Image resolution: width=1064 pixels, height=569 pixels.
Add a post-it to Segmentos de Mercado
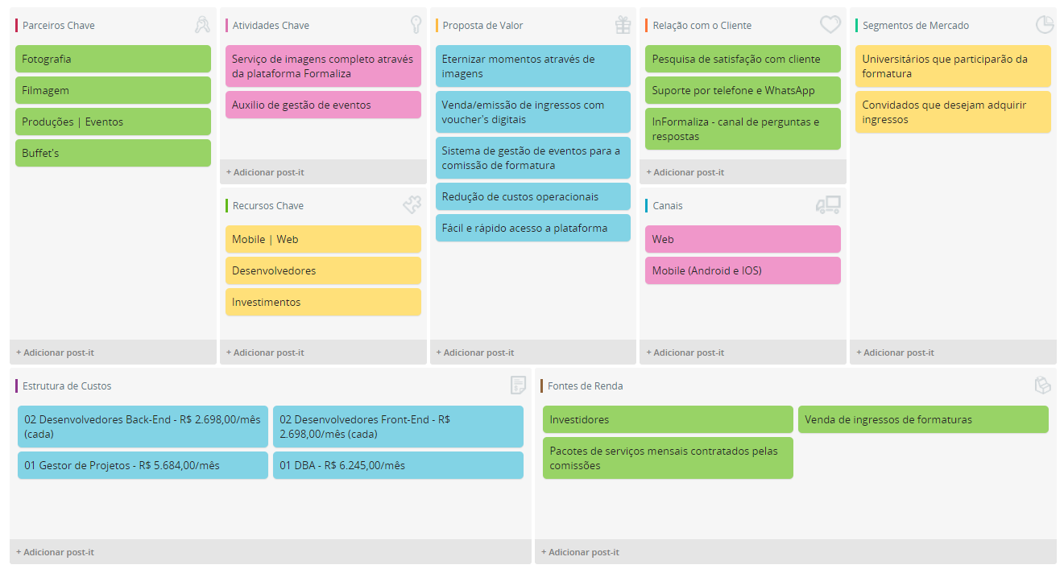click(x=895, y=353)
